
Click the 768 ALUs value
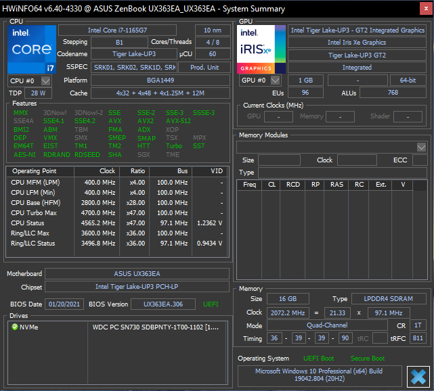[x=393, y=93]
